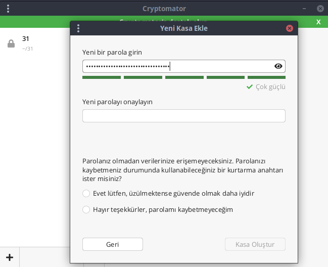
Task: Open the Yeni Kasa Ekle dialog menu dots
Action: pyautogui.click(x=78, y=28)
